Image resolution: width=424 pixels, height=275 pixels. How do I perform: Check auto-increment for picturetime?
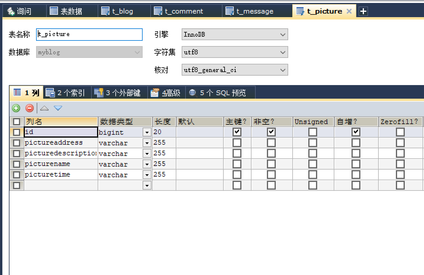pyautogui.click(x=356, y=175)
